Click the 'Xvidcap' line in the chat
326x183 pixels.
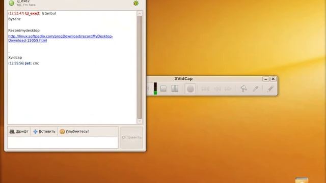tap(15, 57)
